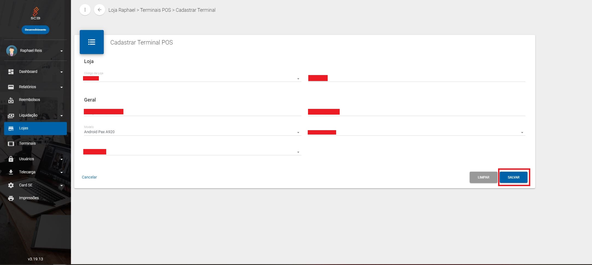
Task: Click the Card SE gear icon
Action: coord(11,185)
